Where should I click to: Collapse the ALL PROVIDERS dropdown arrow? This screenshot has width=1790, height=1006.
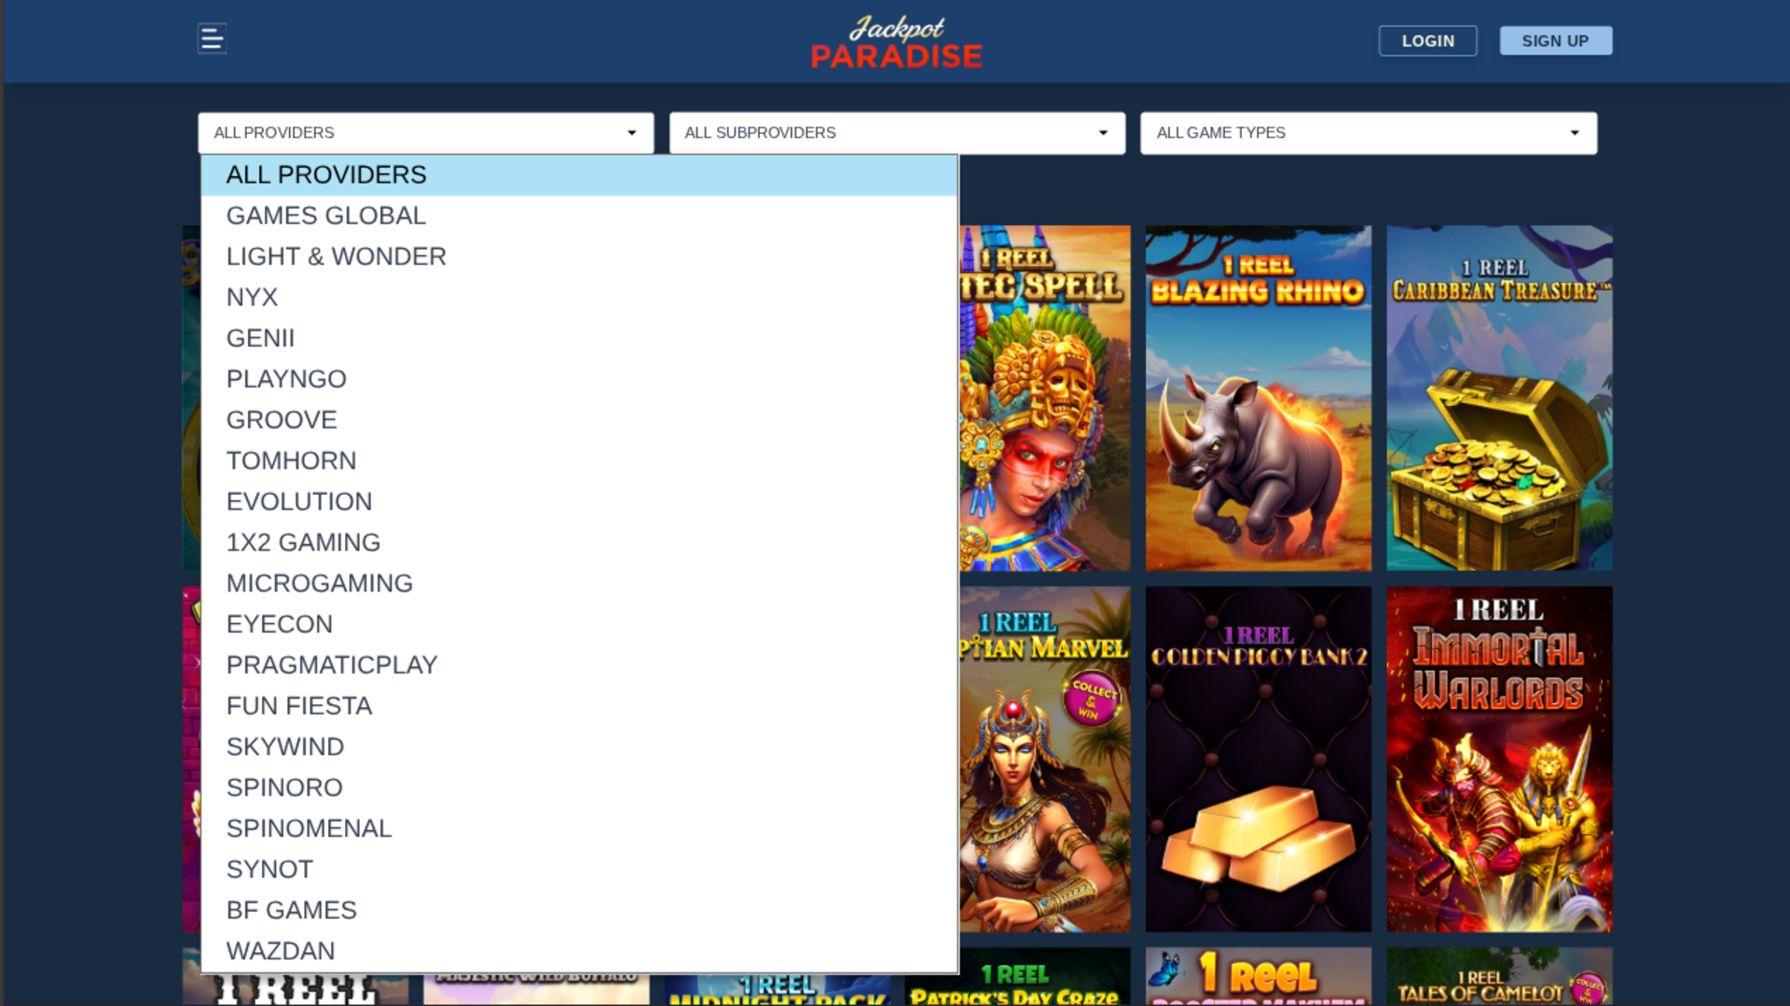634,132
